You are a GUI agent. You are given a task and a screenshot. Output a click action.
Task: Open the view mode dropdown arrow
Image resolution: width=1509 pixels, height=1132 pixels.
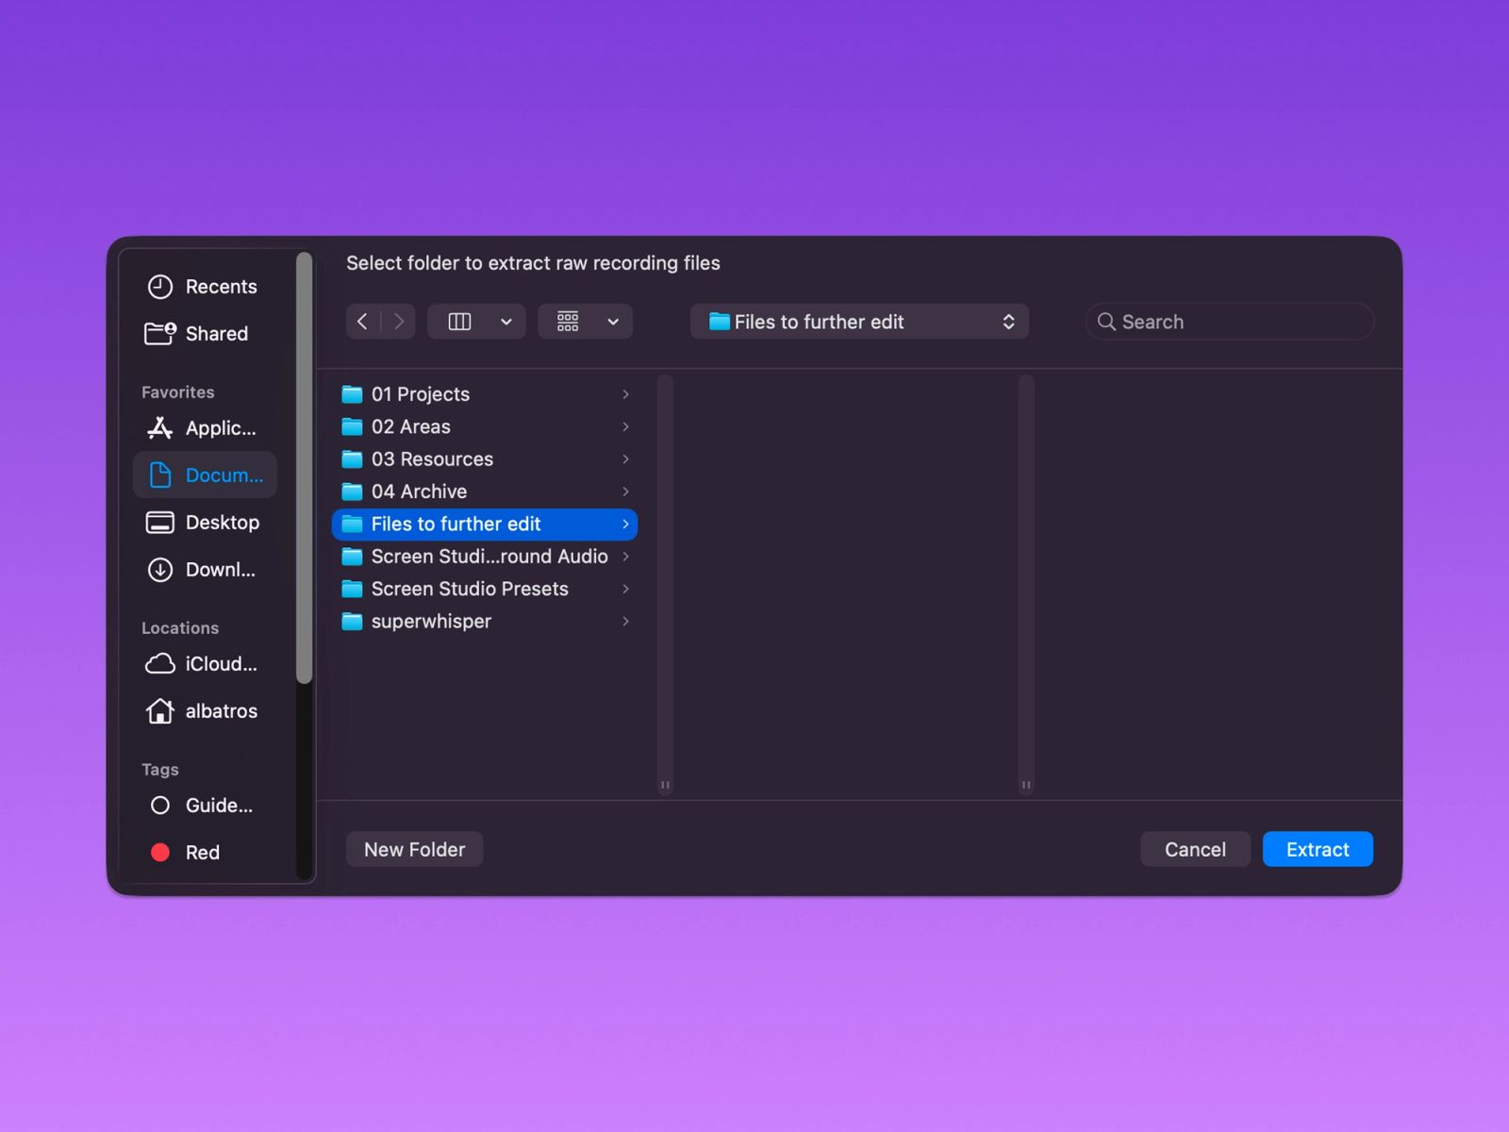(x=506, y=322)
